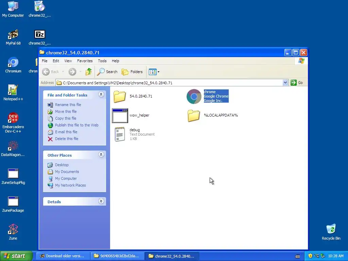Click the Search toolbar button
Image resolution: width=348 pixels, height=261 pixels.
107,72
